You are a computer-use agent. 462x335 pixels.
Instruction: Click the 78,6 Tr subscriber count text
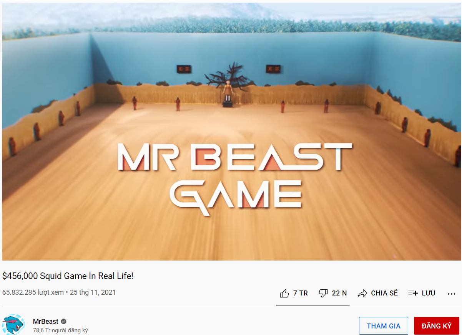60,330
